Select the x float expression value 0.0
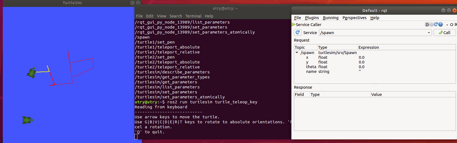Viewport: 457px width, 143px height. [362, 57]
